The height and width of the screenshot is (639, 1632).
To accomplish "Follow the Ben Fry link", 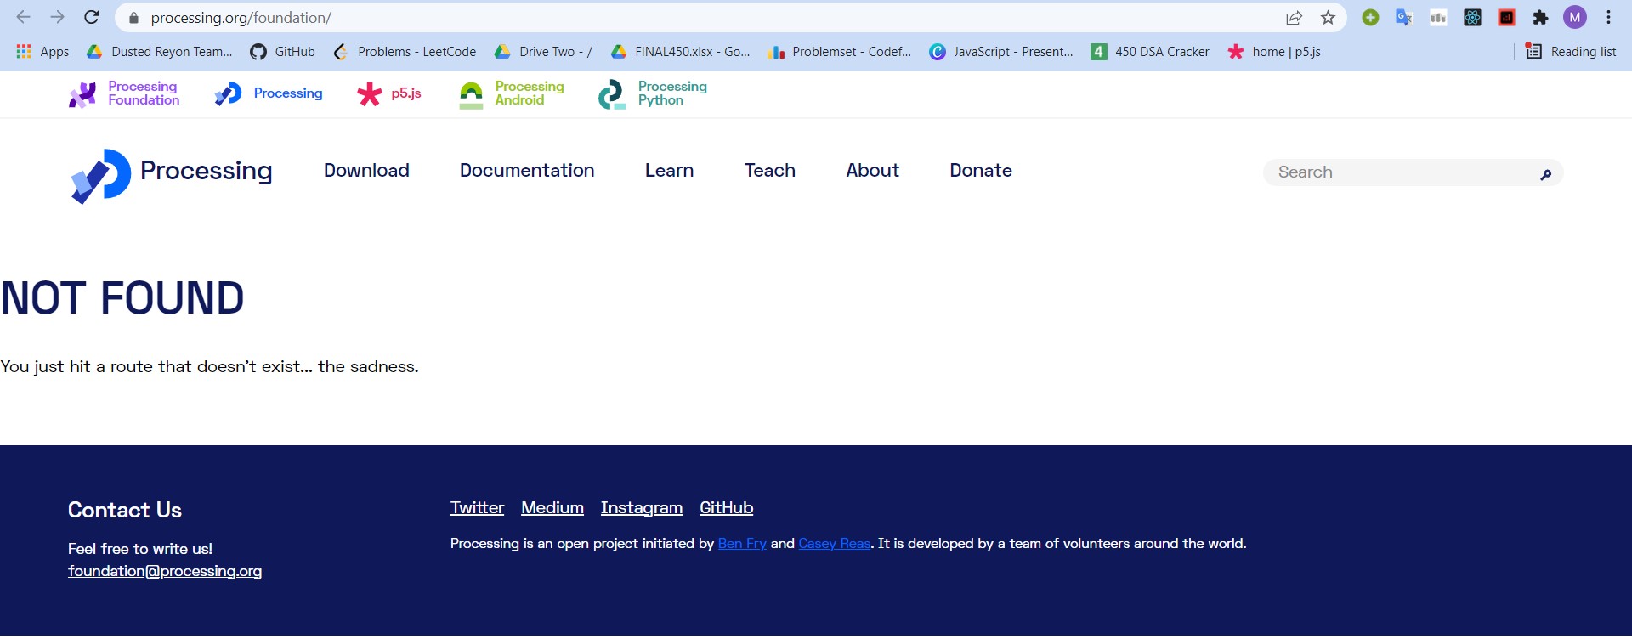I will point(742,544).
